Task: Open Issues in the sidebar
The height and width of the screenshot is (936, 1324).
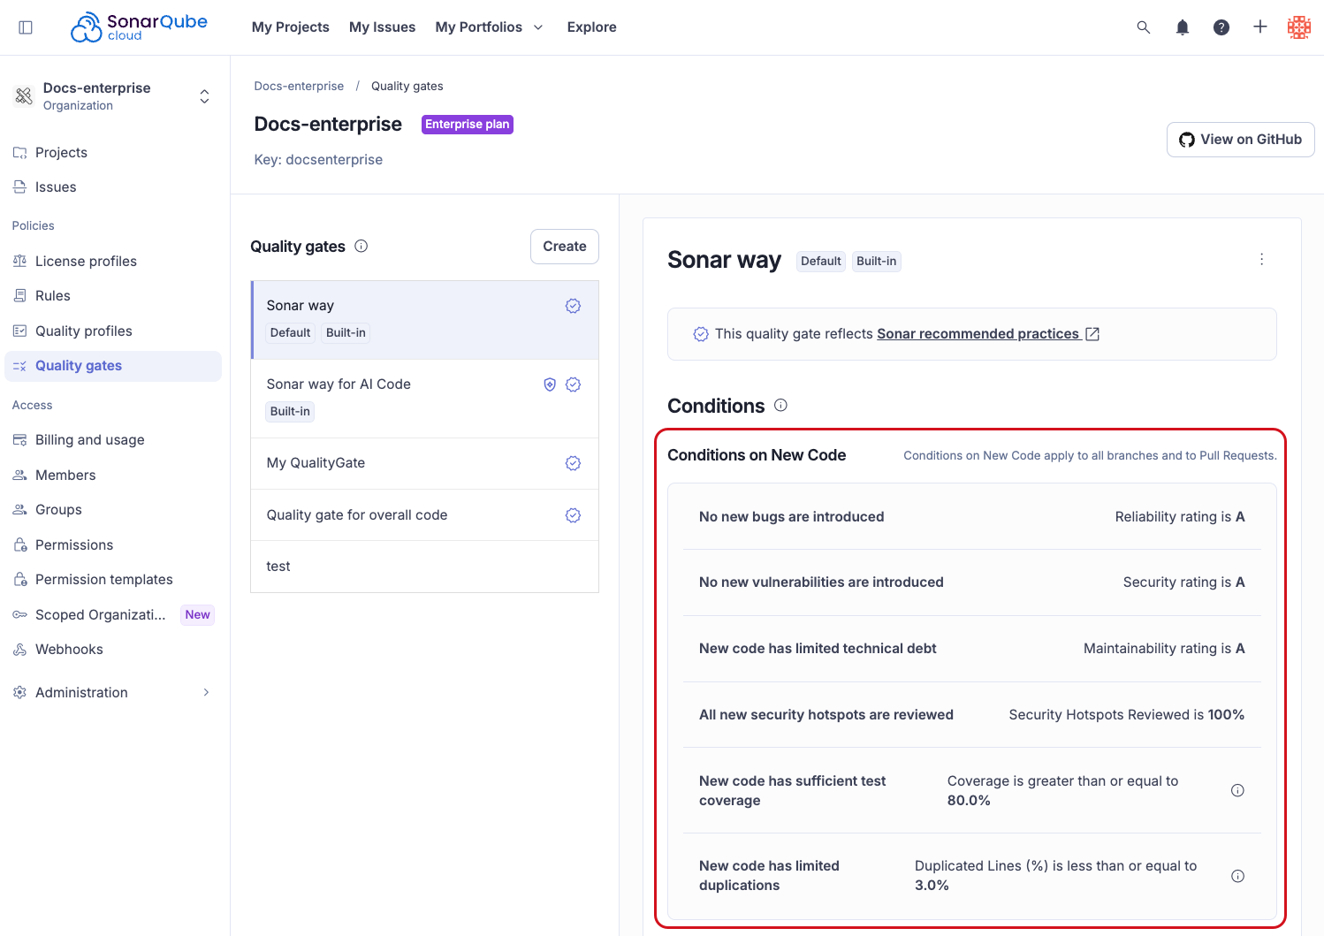Action: [113, 187]
